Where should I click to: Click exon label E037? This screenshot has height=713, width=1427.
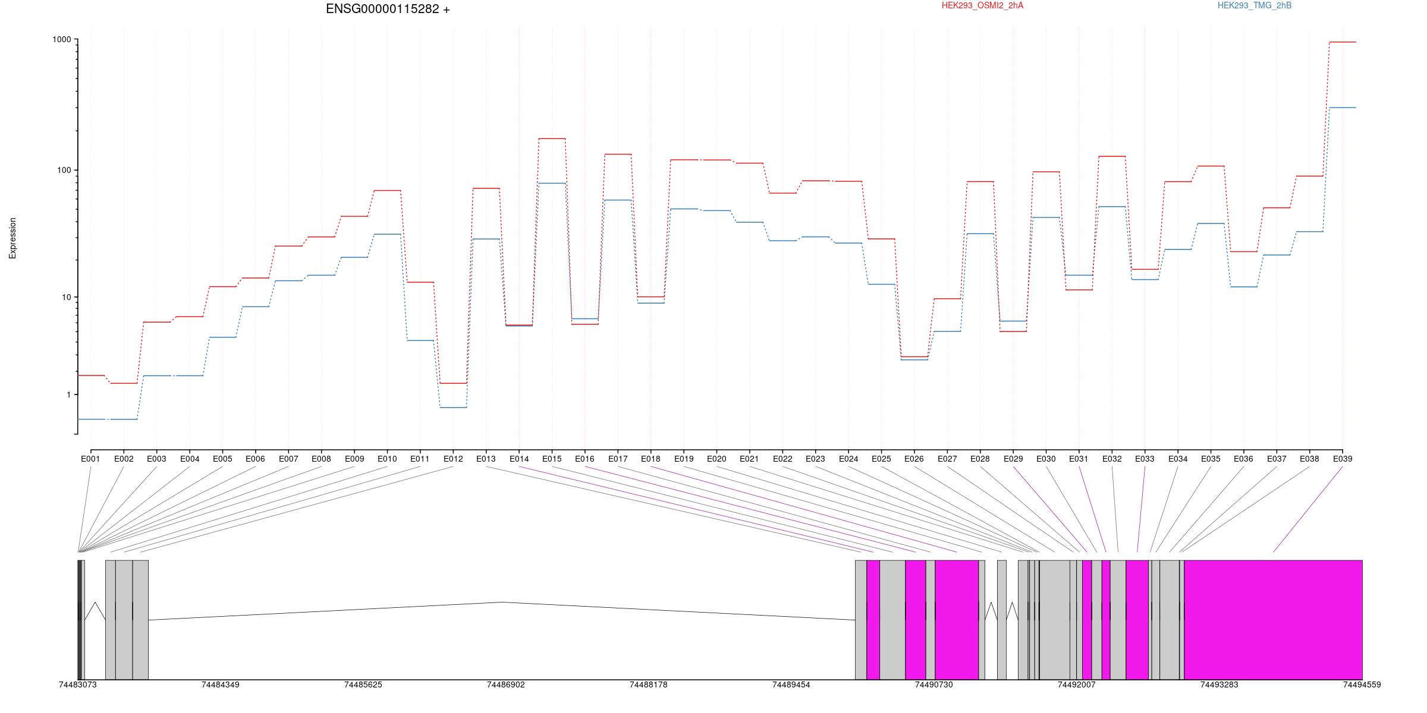tap(1277, 459)
